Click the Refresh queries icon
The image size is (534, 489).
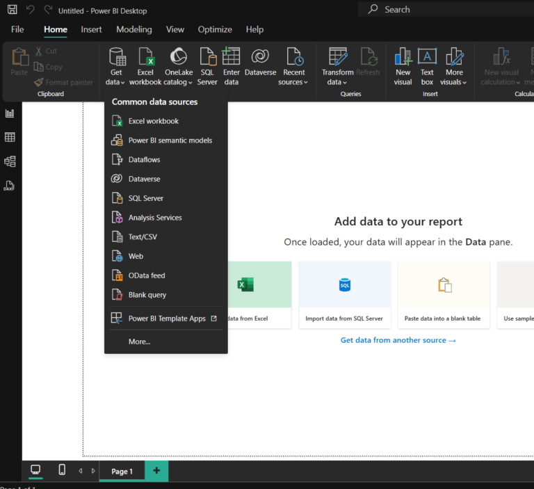pos(369,56)
